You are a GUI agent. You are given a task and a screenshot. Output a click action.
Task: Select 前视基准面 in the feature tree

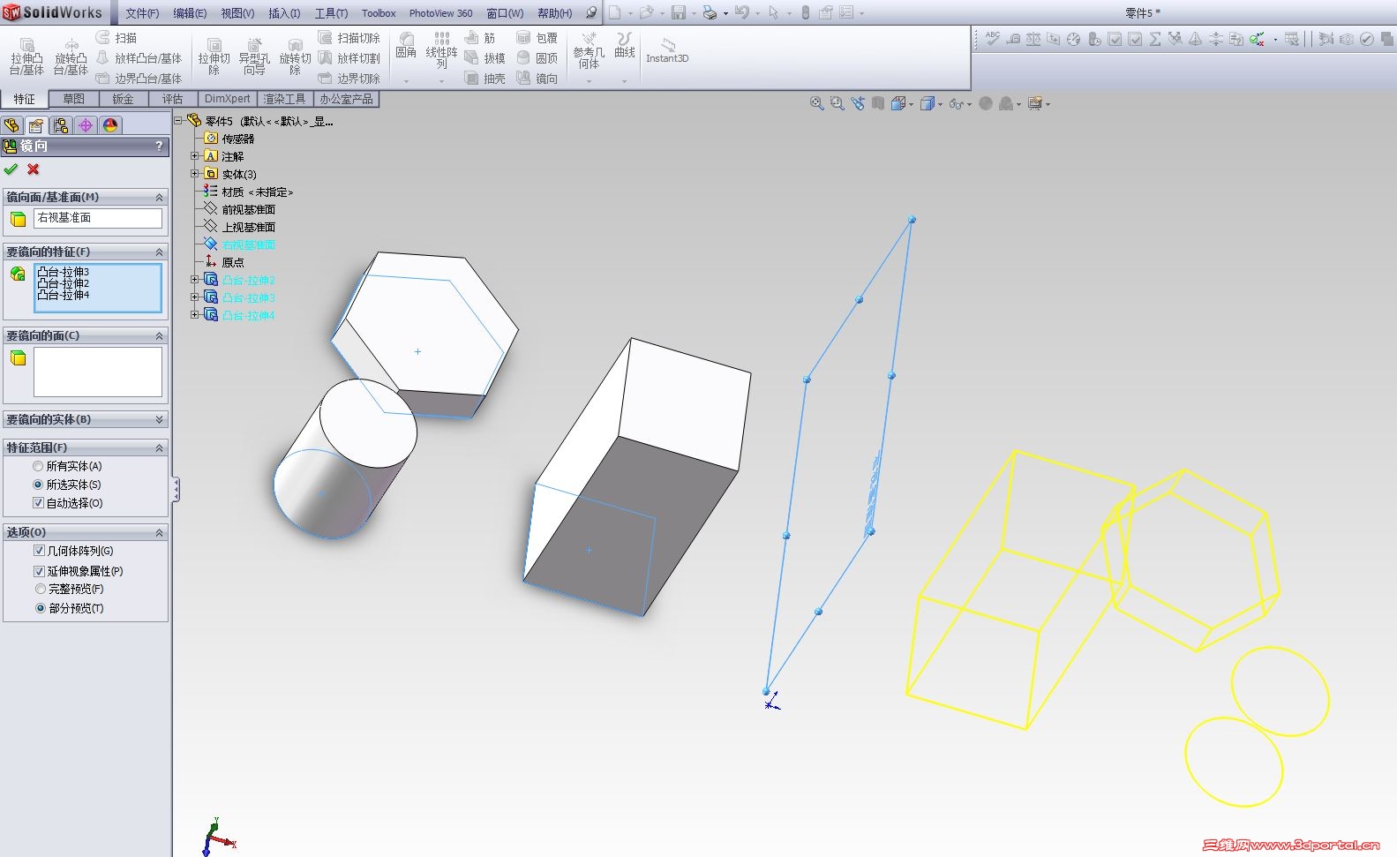click(x=248, y=209)
